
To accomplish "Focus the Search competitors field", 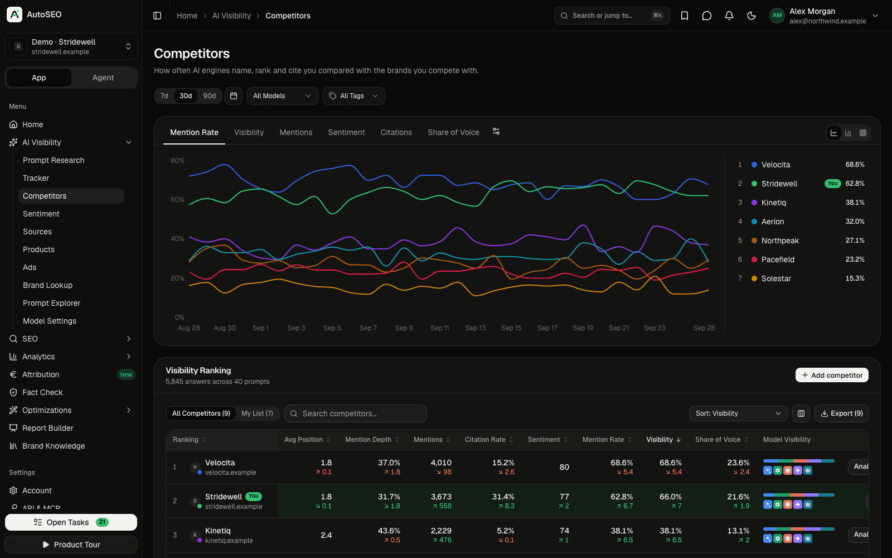I will click(356, 413).
